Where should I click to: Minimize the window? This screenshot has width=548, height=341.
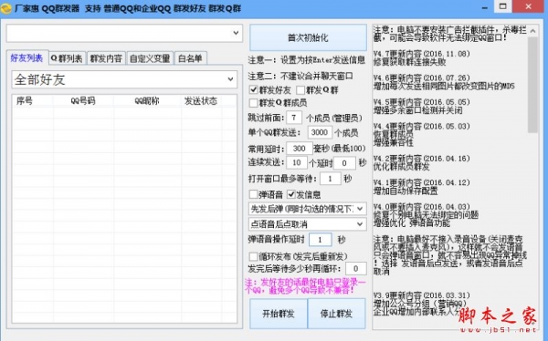pyautogui.click(x=485, y=7)
